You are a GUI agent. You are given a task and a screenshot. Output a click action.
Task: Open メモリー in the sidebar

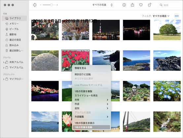pos(14,24)
